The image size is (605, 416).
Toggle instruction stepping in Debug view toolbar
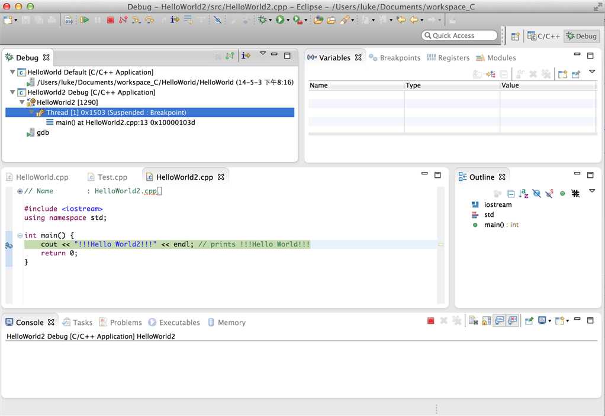tap(246, 56)
